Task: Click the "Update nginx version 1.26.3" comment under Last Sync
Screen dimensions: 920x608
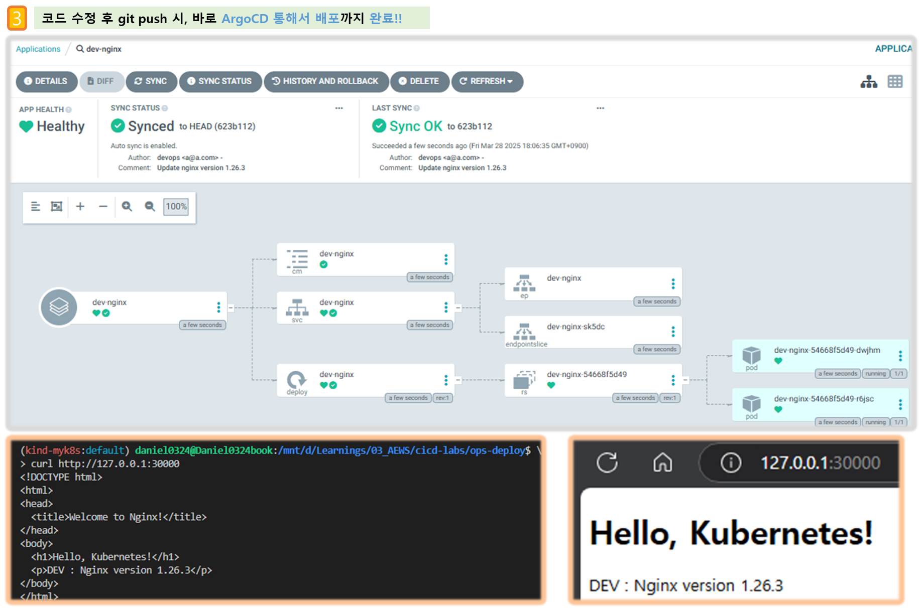Action: pos(462,168)
